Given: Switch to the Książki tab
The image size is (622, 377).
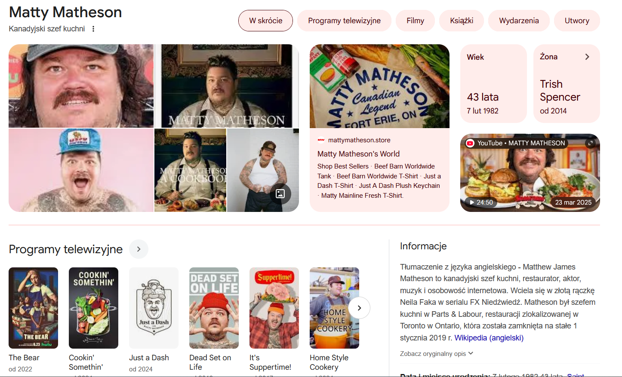Looking at the screenshot, I should click(462, 21).
